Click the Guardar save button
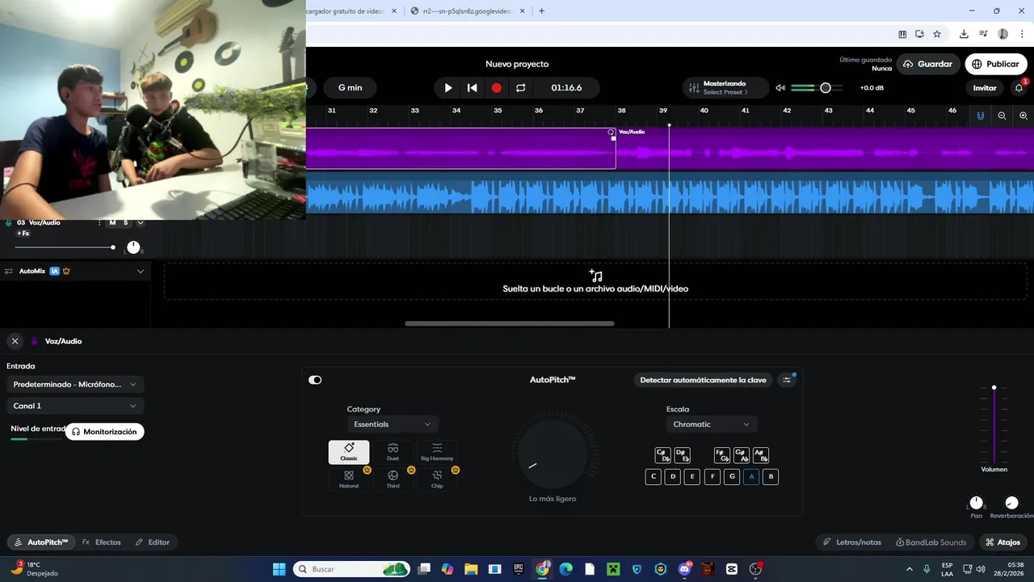 tap(928, 64)
